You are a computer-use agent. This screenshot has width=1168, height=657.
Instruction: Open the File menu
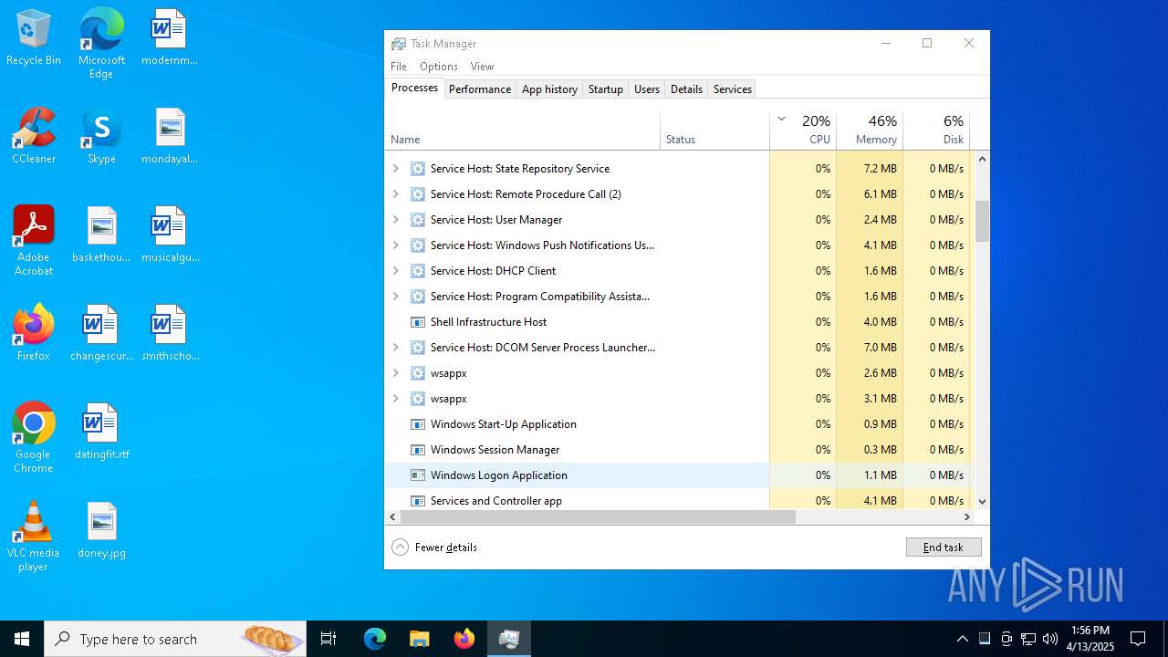399,67
